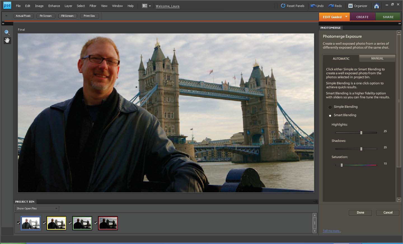Open the Tell me more link
The width and height of the screenshot is (403, 244).
click(x=332, y=231)
